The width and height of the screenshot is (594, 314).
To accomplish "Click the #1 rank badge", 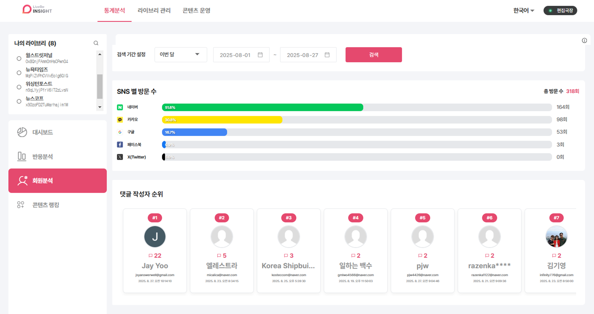I will click(155, 218).
